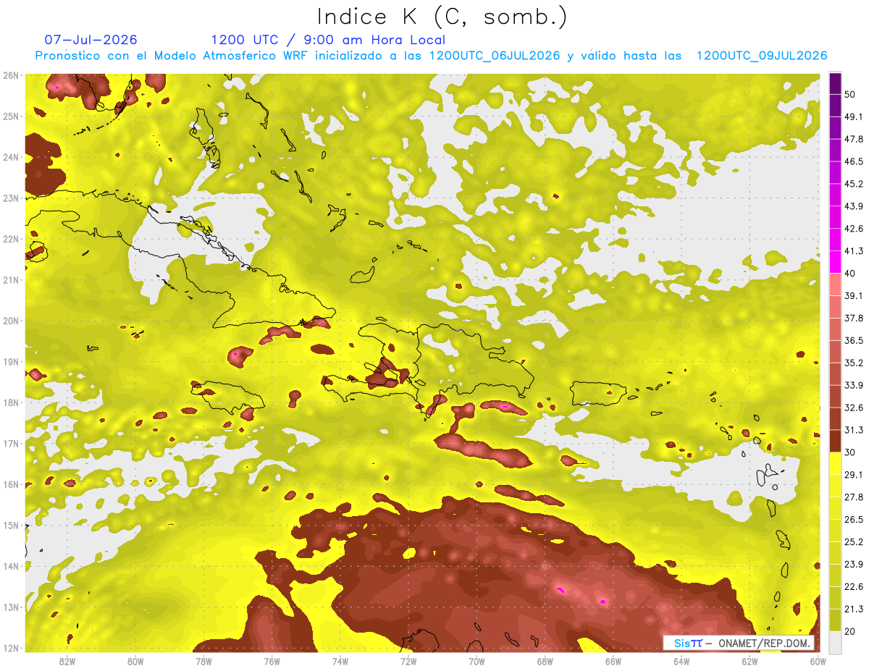Screen dimensions: 869x671
Task: Select the date label "07-Jul-2026"
Action: pos(91,40)
